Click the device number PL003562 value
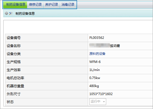 click(97, 38)
